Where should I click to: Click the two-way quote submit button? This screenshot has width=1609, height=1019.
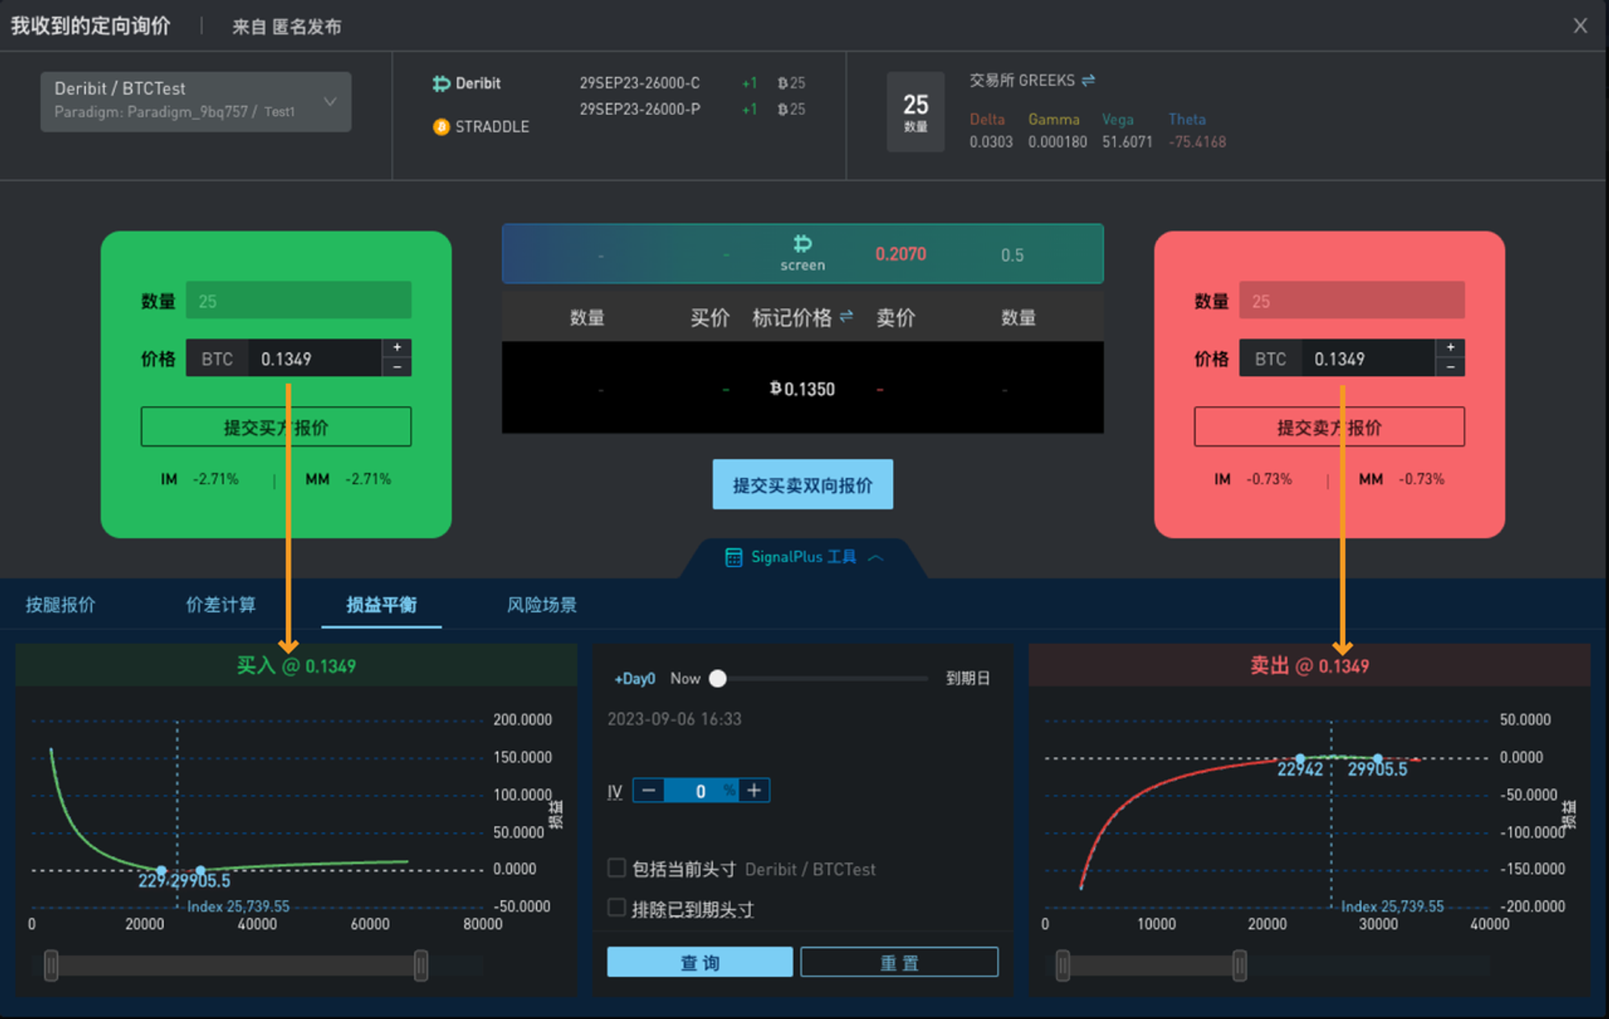click(802, 485)
